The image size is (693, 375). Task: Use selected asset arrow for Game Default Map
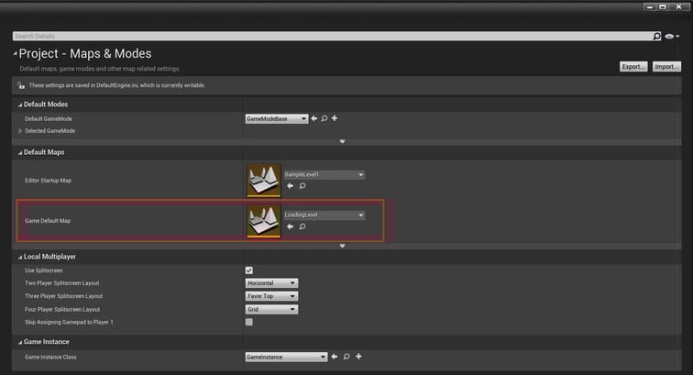(x=290, y=226)
